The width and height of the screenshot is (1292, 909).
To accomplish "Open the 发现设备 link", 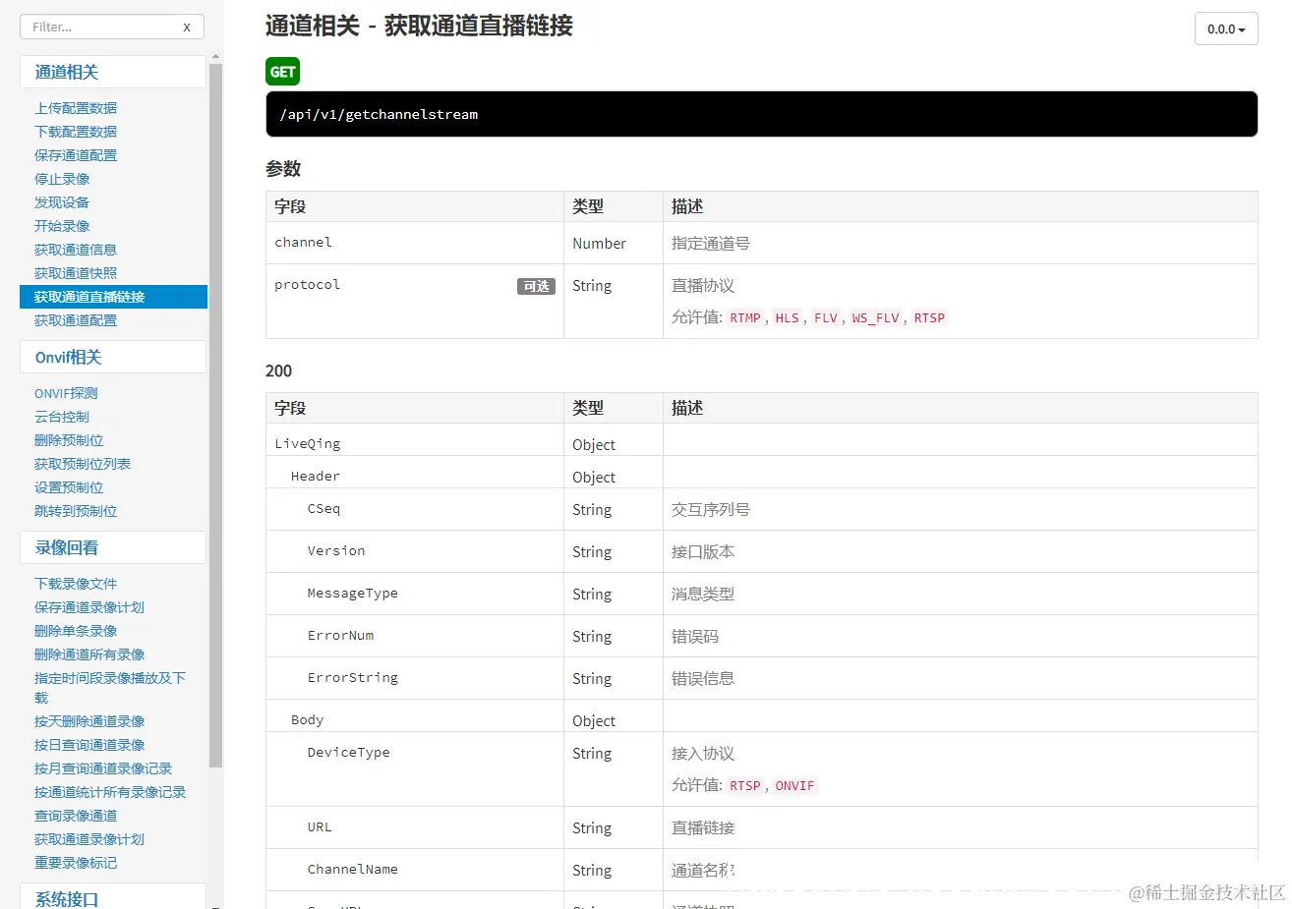I will (x=62, y=202).
